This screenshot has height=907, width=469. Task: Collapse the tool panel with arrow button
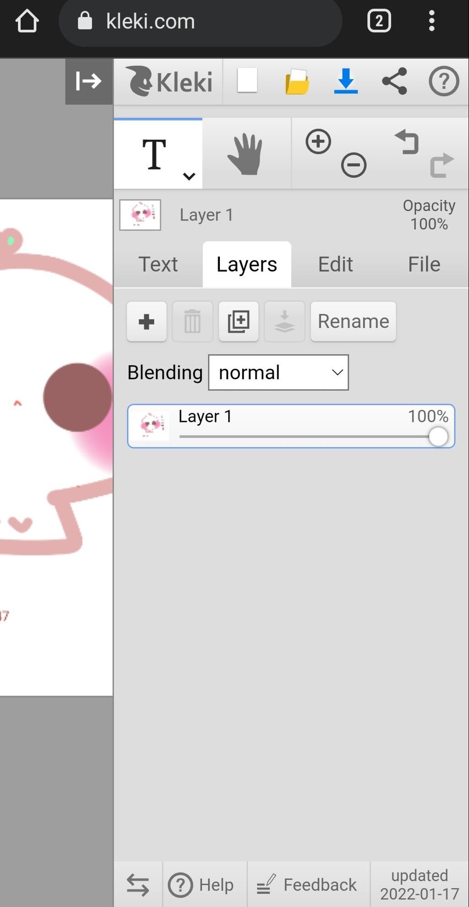pos(89,82)
